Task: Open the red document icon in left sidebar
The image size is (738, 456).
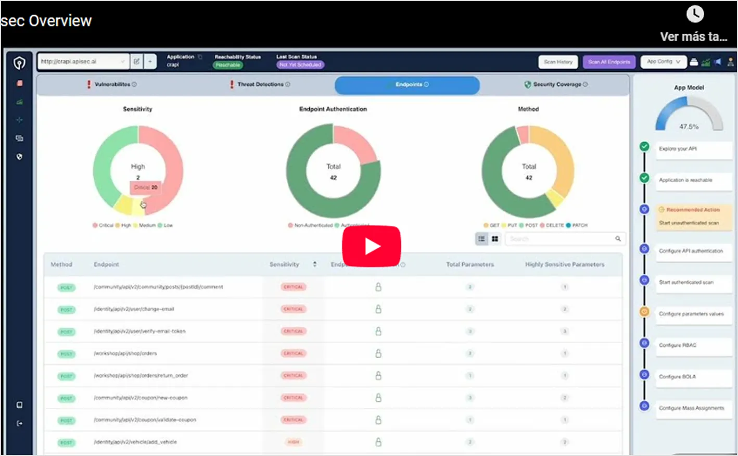Action: [20, 83]
